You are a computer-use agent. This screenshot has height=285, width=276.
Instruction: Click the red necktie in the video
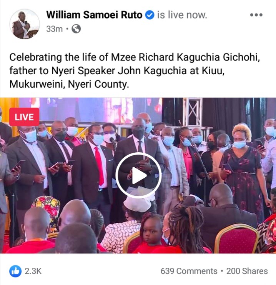(x=100, y=165)
